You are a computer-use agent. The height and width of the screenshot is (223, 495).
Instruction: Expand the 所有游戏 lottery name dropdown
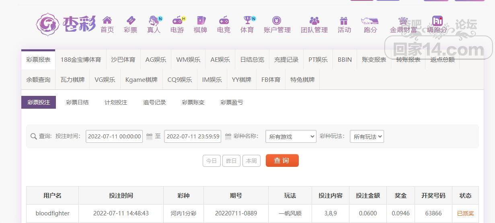click(291, 136)
